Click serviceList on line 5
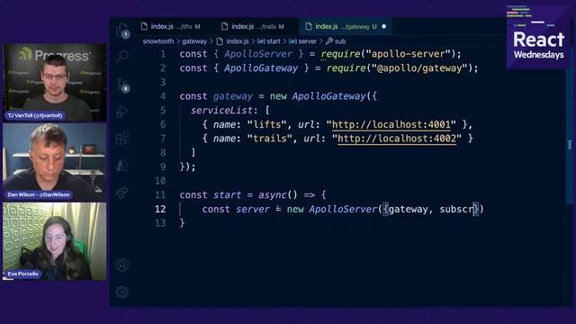The height and width of the screenshot is (324, 576). pyautogui.click(x=221, y=110)
